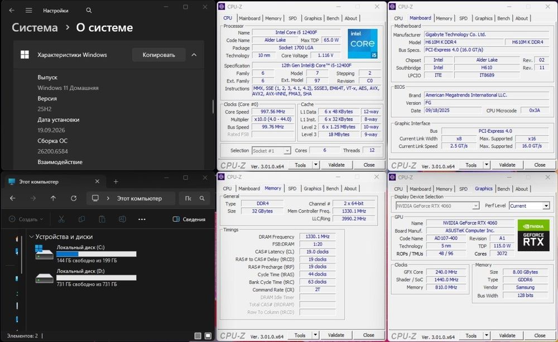The height and width of the screenshot is (342, 558).
Task: Open the Settings hamburger navigation menu
Action: [29, 10]
